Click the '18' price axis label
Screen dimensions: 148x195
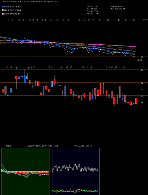point(142,103)
